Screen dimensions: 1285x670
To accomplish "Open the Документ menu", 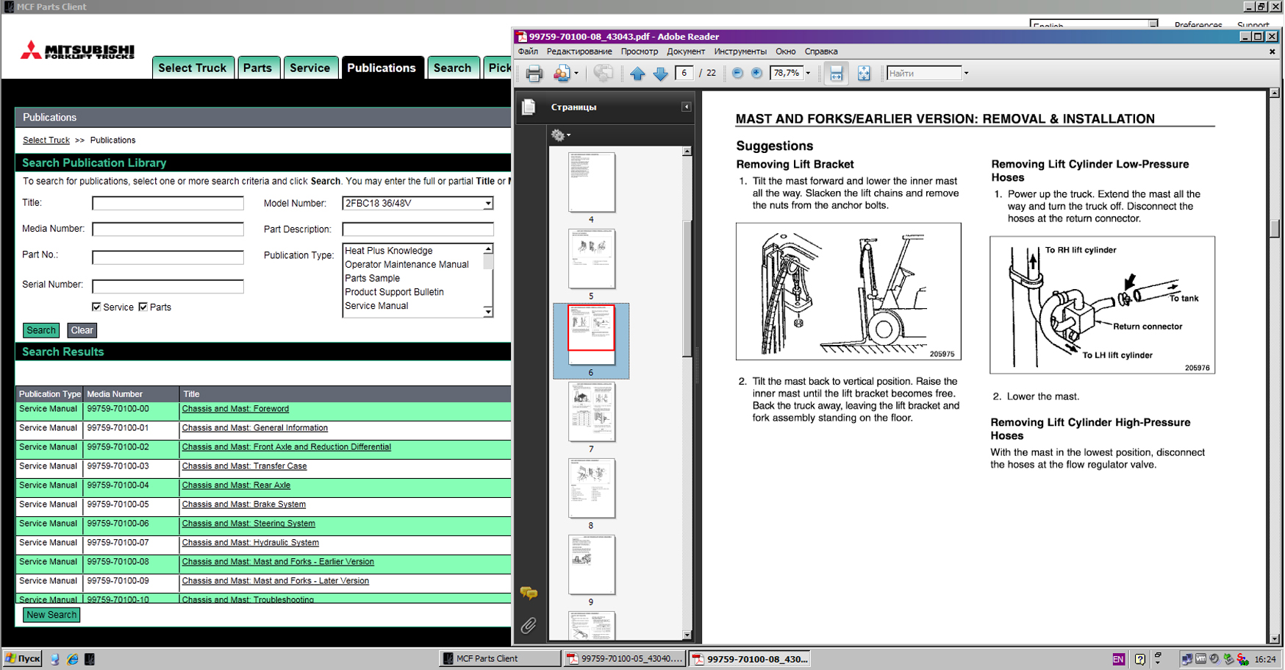I will [685, 51].
